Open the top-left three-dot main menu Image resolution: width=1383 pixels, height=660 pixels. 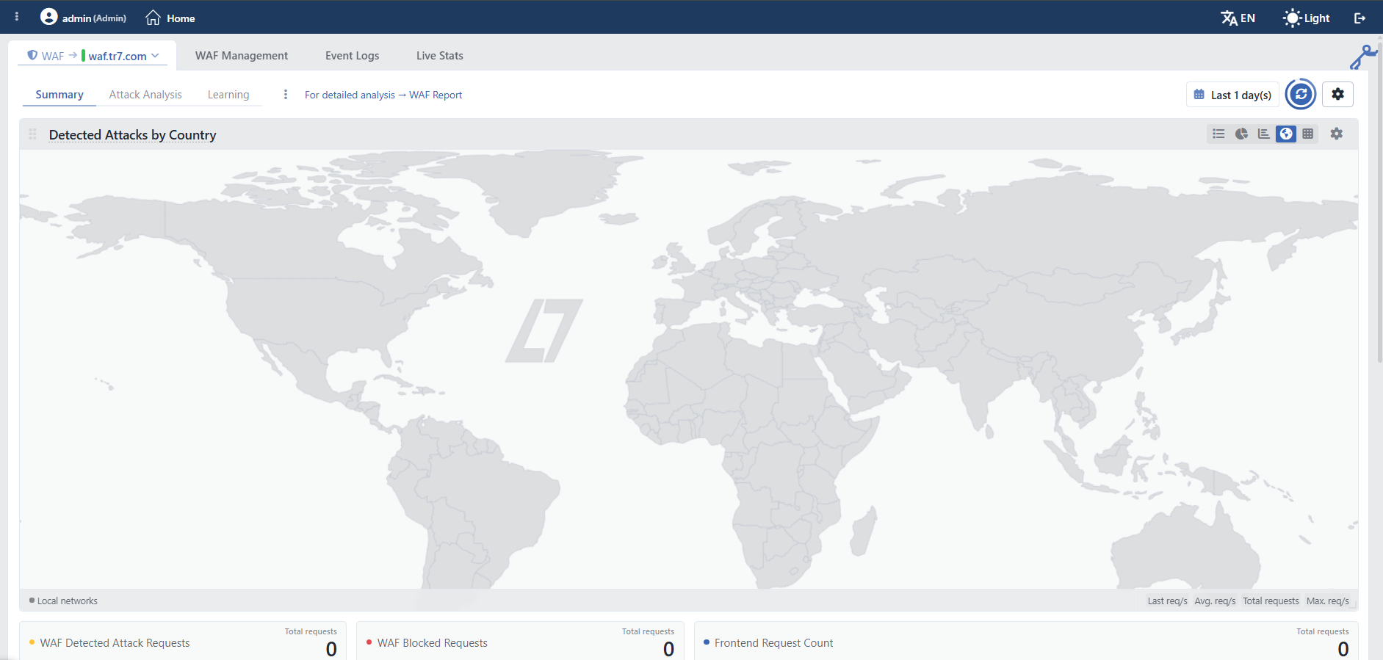17,16
